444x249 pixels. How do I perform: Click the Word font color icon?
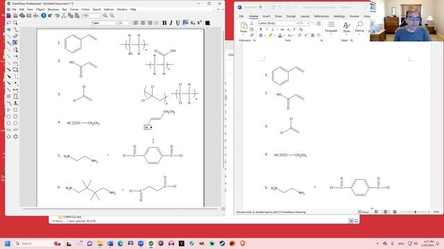280,35
